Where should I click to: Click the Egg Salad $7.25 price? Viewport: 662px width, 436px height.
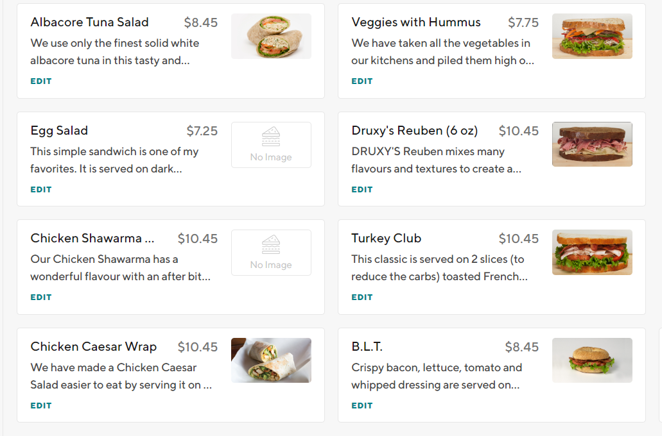202,131
